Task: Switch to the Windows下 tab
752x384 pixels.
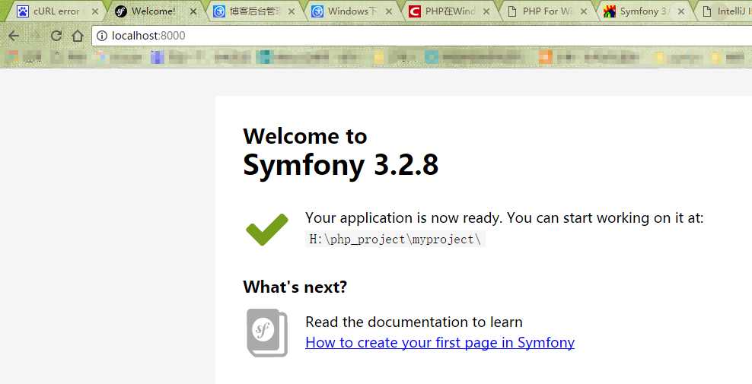Action: (x=352, y=11)
